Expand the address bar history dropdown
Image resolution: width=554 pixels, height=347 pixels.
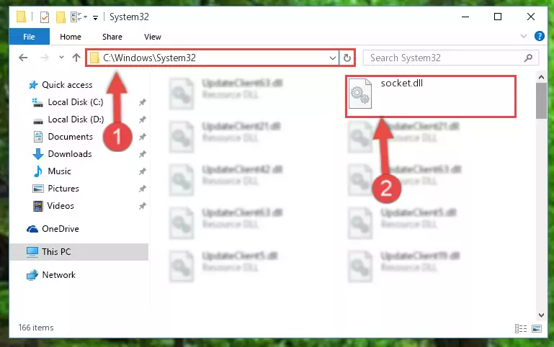pos(332,58)
